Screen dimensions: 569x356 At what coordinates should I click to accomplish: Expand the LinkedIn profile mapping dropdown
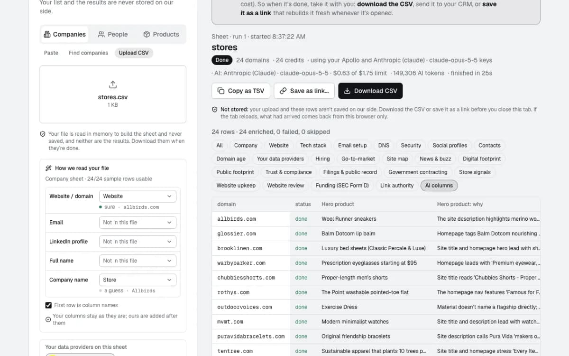[x=138, y=242]
